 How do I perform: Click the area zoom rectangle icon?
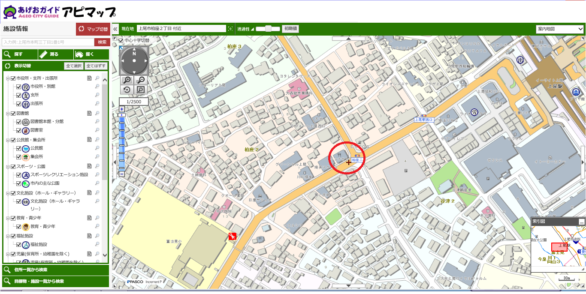(140, 90)
